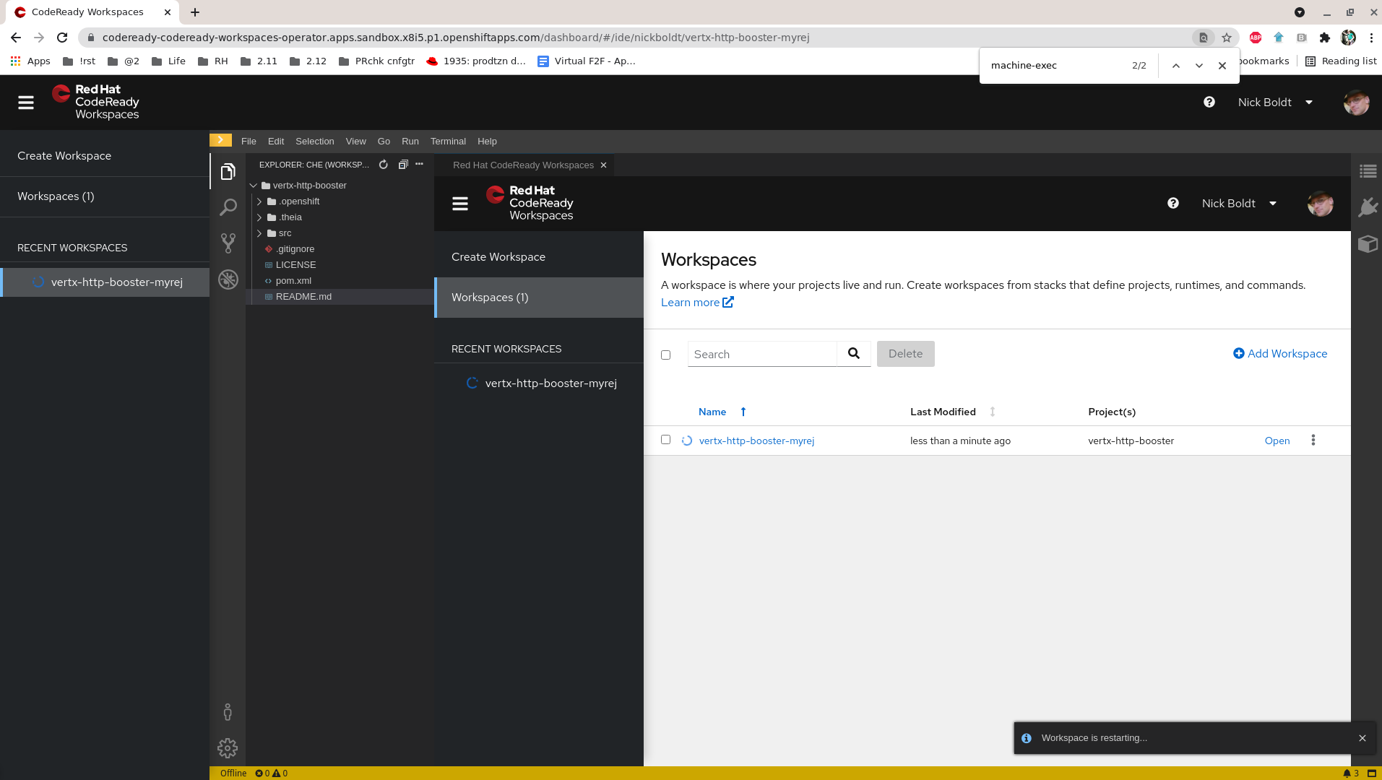This screenshot has width=1382, height=780.
Task: Open the Outline panel icon on right sidebar
Action: (1368, 171)
